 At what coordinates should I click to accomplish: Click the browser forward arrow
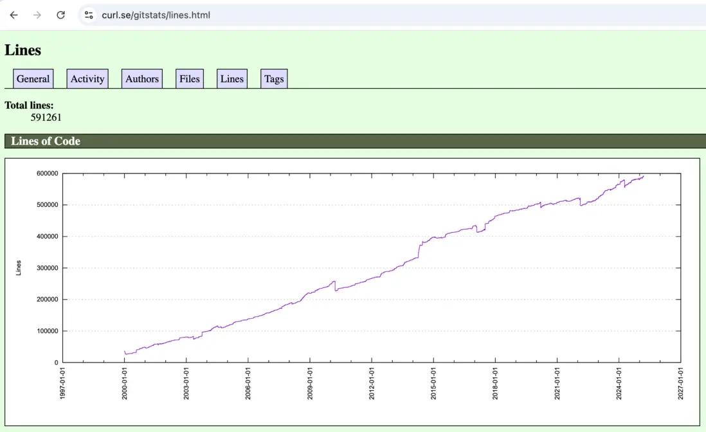[37, 15]
